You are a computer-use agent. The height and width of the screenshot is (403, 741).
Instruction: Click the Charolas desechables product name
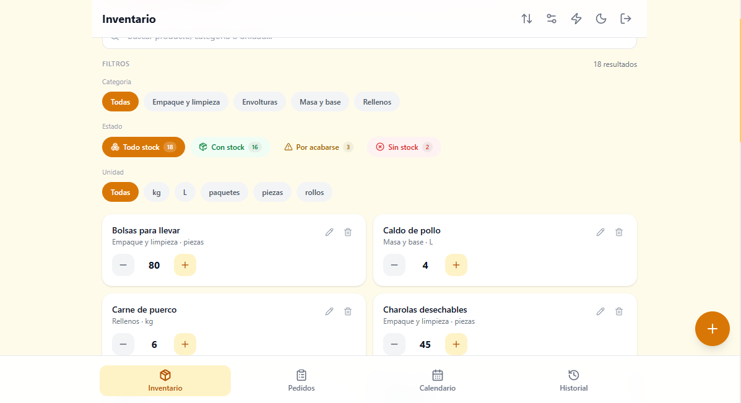(x=425, y=310)
